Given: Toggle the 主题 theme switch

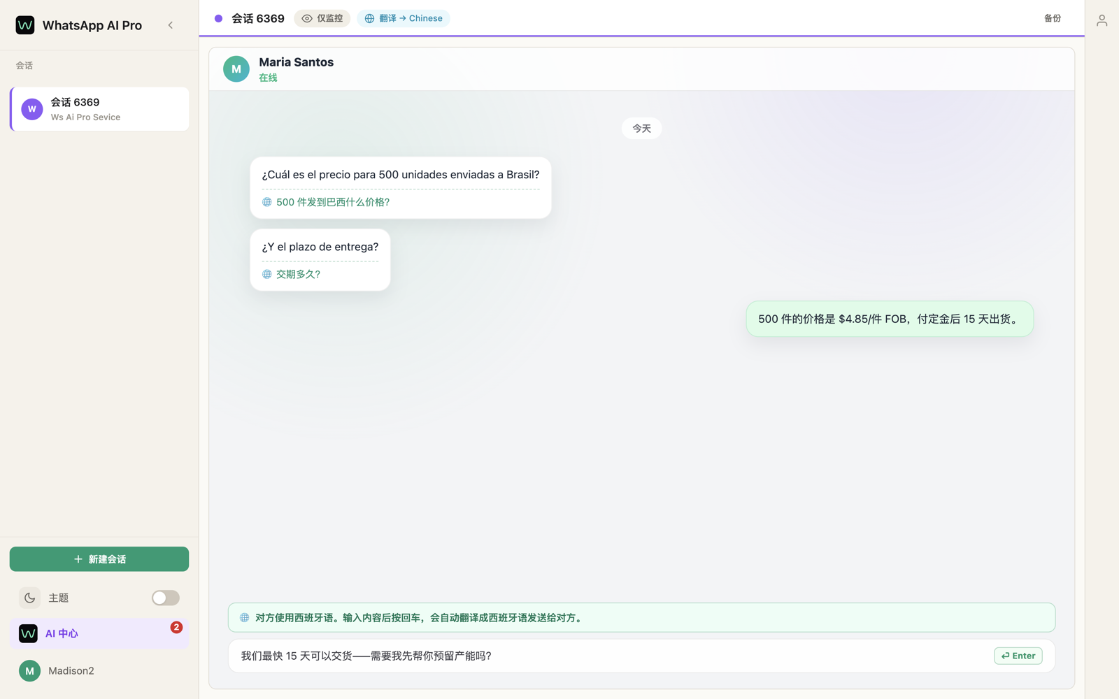Looking at the screenshot, I should coord(166,598).
